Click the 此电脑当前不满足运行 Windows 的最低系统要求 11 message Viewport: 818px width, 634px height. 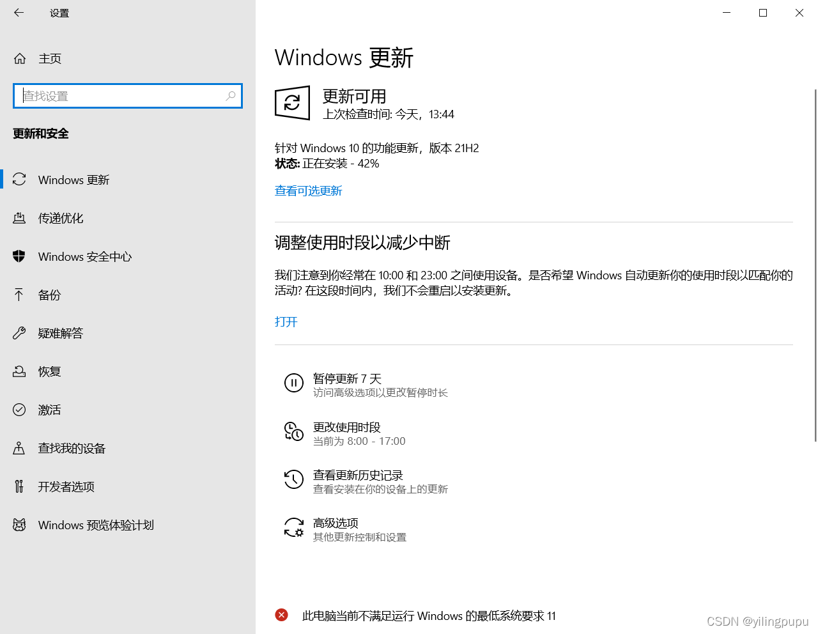(x=429, y=615)
